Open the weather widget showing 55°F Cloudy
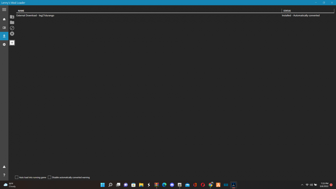 [10, 185]
